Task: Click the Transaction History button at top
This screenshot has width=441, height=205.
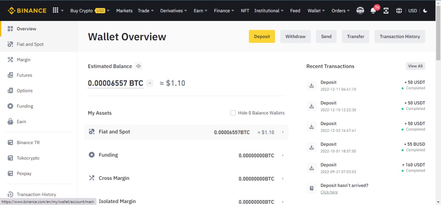Action: [x=400, y=37]
